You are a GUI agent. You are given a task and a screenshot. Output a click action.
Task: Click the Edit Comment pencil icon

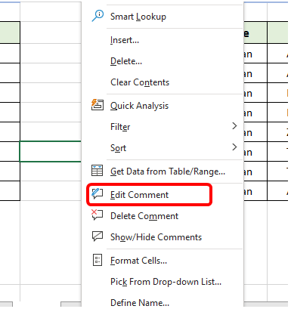tap(97, 194)
